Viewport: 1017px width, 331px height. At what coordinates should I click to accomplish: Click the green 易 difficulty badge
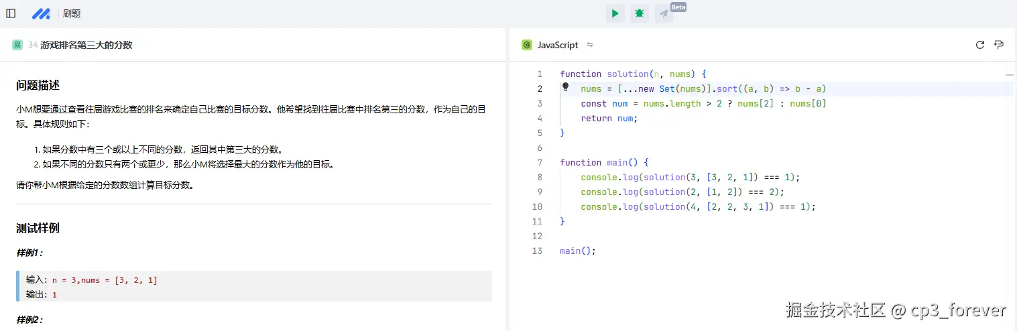tap(17, 45)
